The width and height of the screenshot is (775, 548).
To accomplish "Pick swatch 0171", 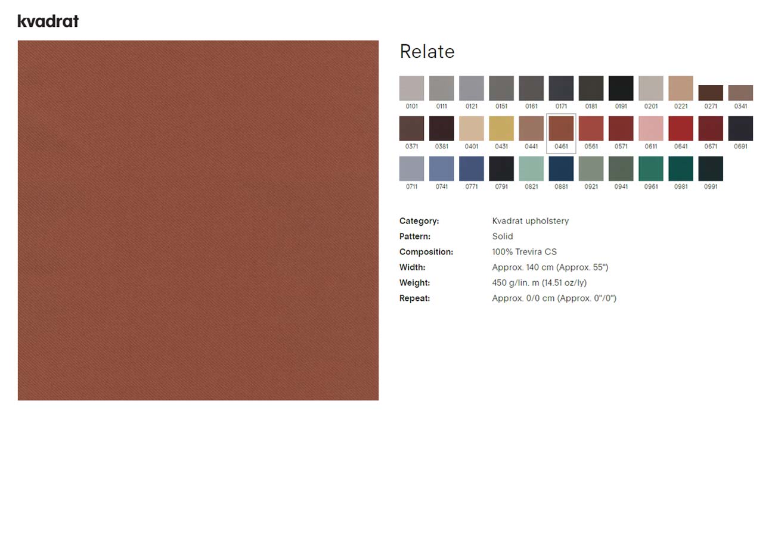I will click(561, 88).
